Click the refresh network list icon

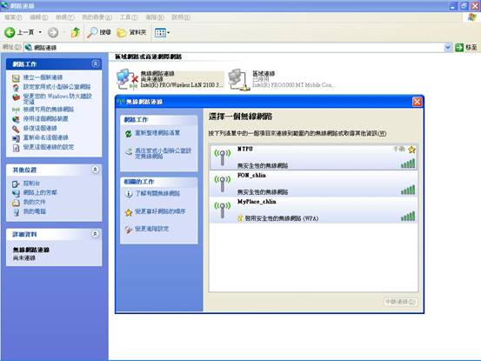[129, 133]
